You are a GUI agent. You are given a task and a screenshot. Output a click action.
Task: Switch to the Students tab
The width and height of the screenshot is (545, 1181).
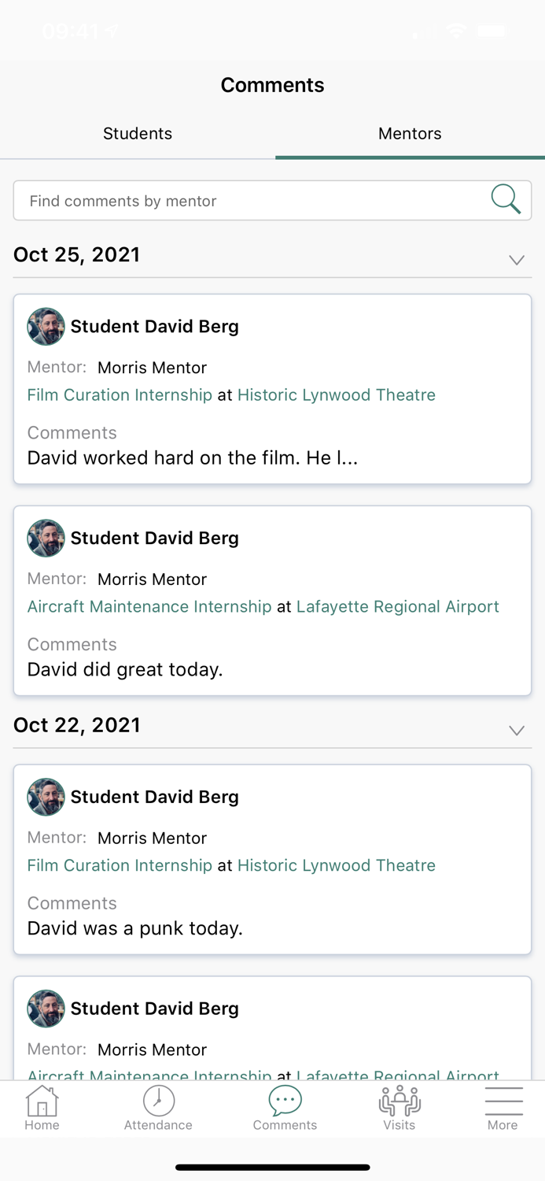tap(138, 133)
